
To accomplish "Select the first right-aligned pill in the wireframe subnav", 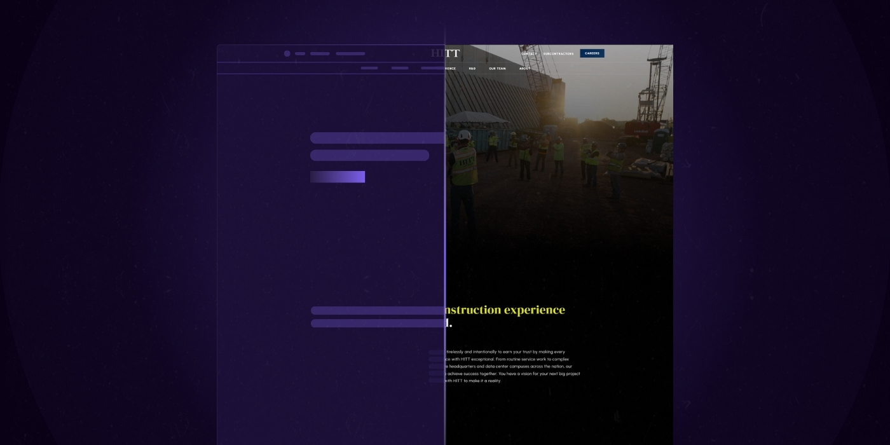I will (x=369, y=68).
